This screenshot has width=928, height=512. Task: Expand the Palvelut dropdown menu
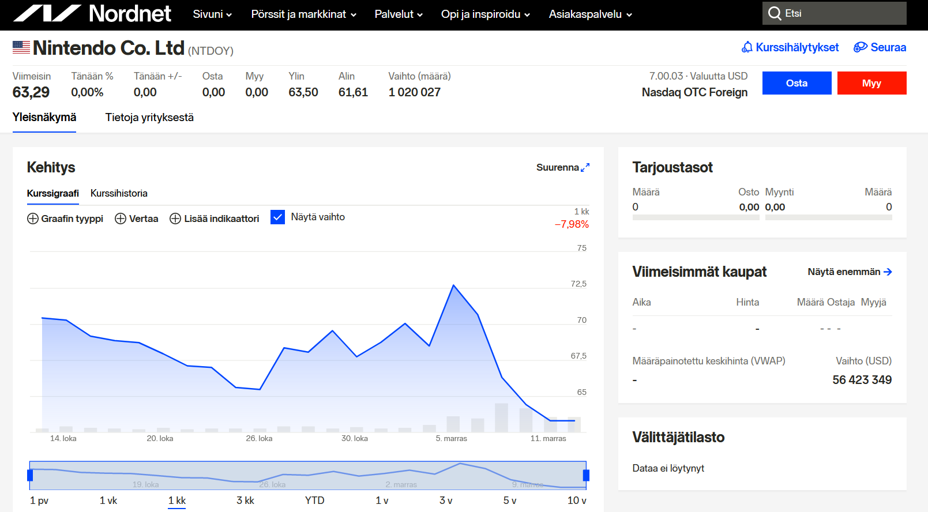coord(398,14)
